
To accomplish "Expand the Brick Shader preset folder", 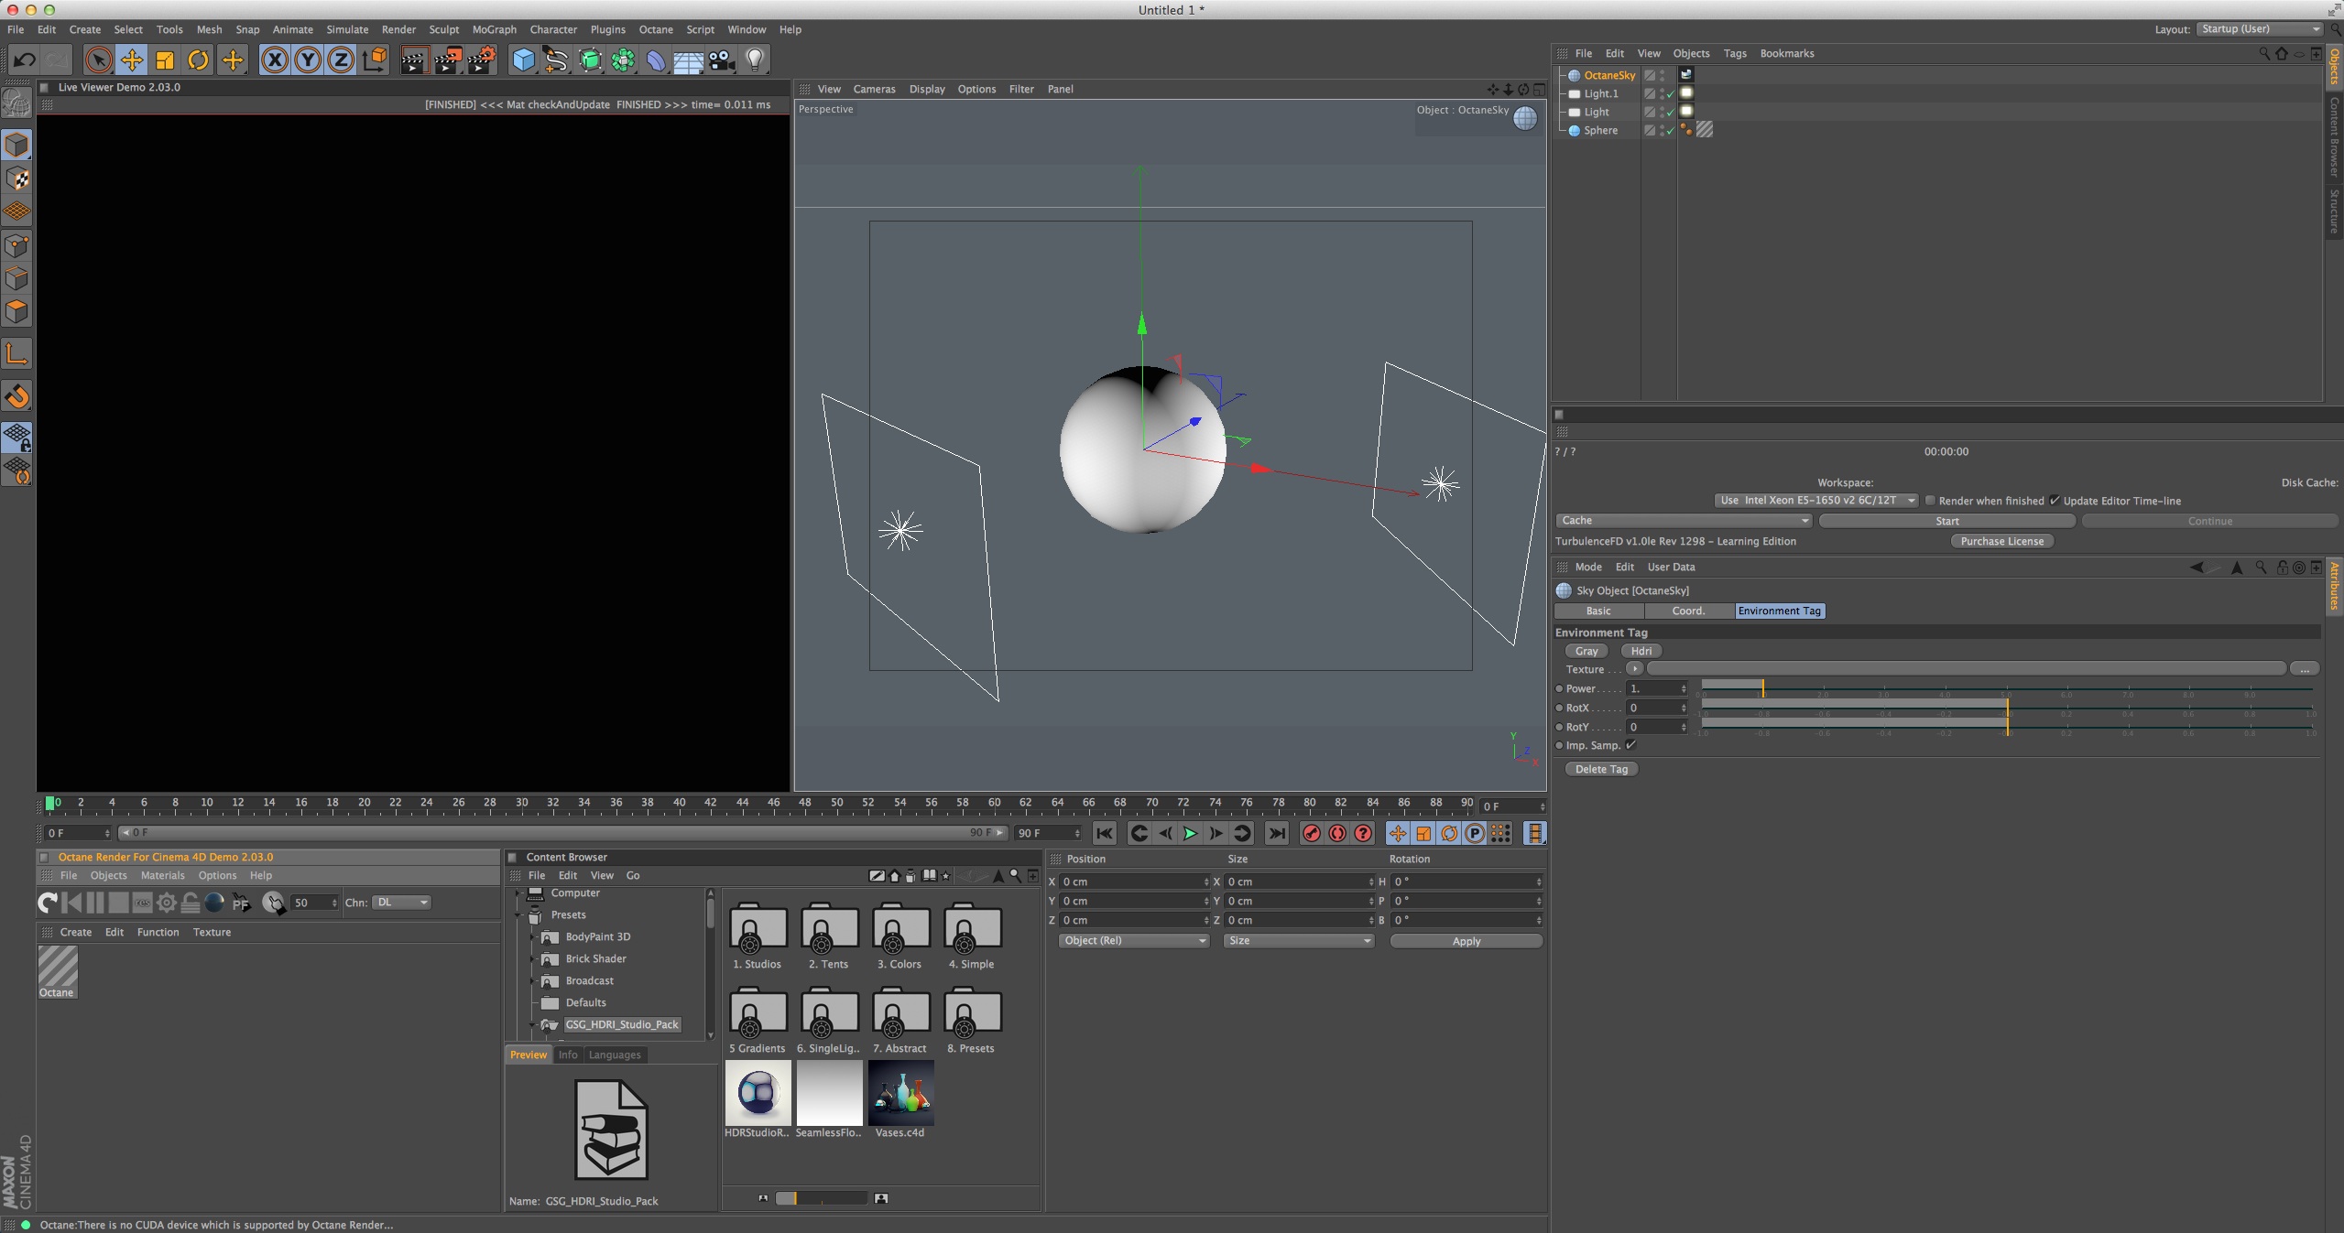I will tap(532, 958).
